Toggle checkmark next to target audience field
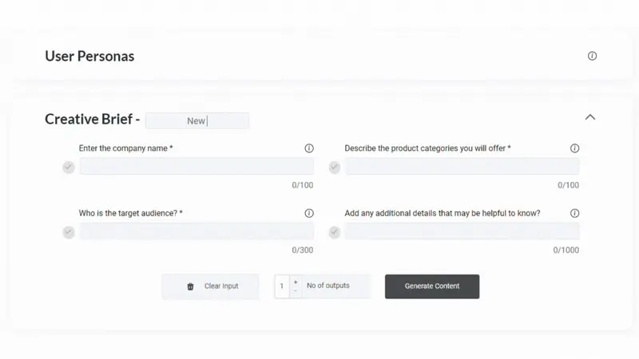Viewport: 639px width, 359px height. tap(69, 232)
